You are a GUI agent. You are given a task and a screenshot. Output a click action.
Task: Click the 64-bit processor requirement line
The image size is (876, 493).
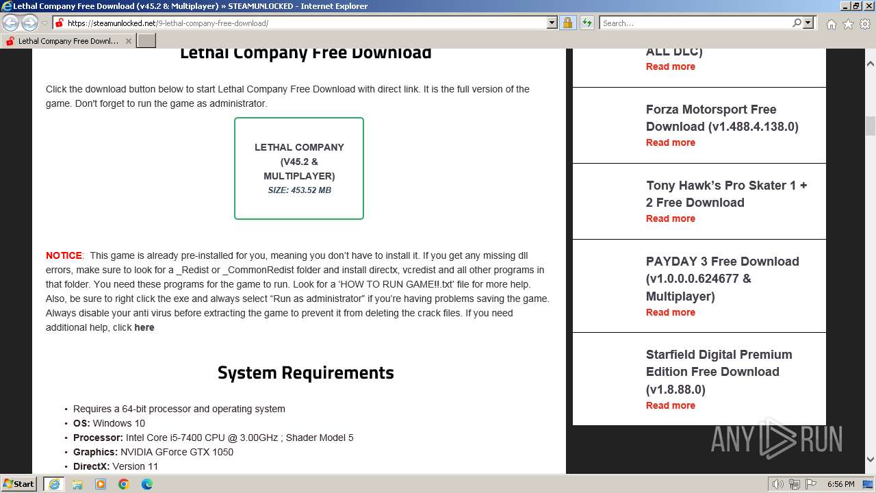[179, 409]
